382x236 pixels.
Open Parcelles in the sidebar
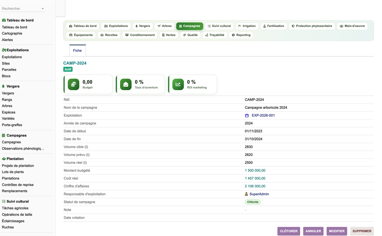click(x=9, y=70)
